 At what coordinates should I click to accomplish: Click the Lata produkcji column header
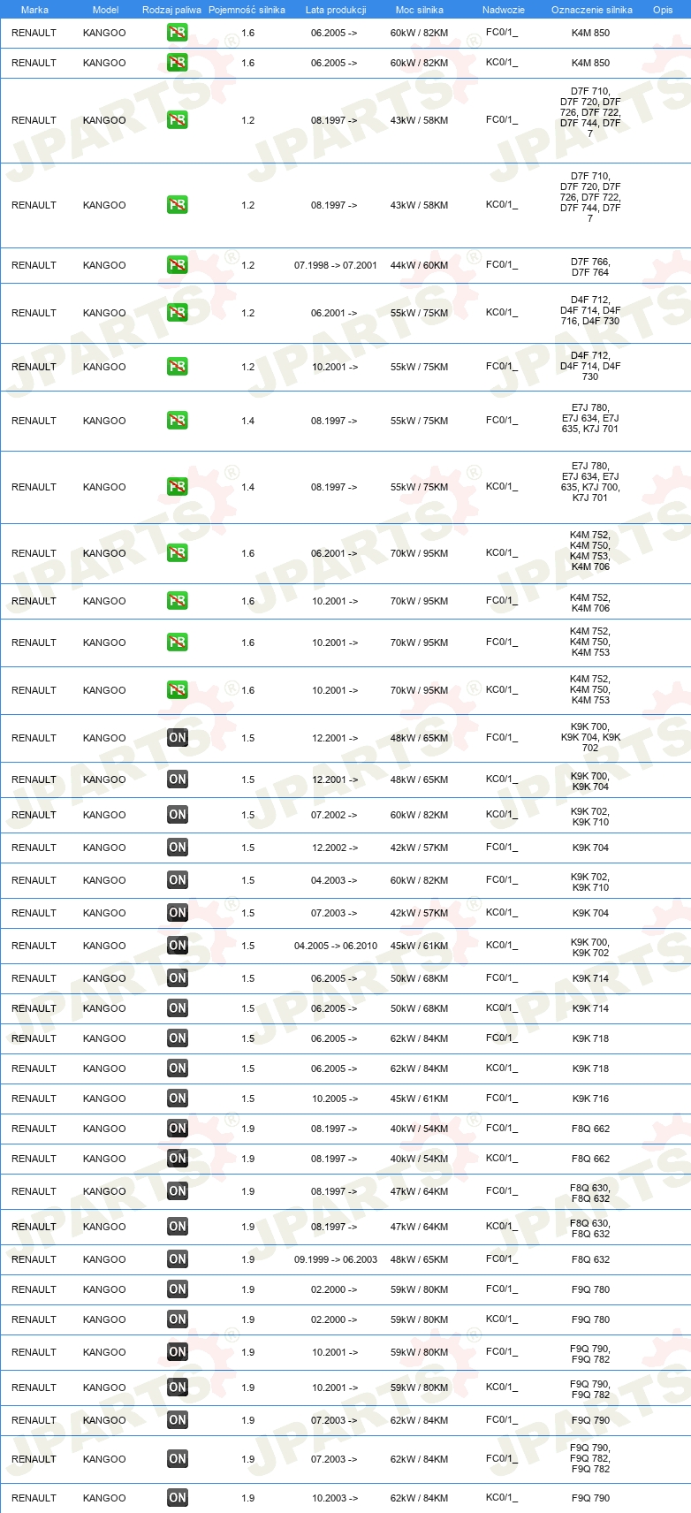tap(336, 10)
